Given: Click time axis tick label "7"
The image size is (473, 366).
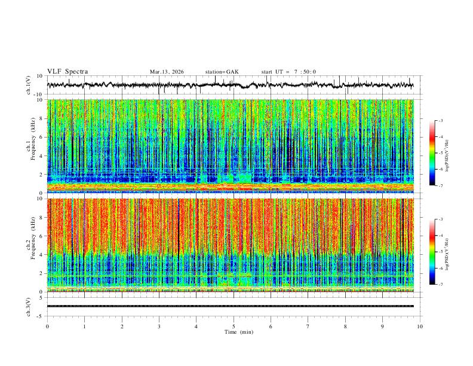Looking at the screenshot, I should pos(308,327).
